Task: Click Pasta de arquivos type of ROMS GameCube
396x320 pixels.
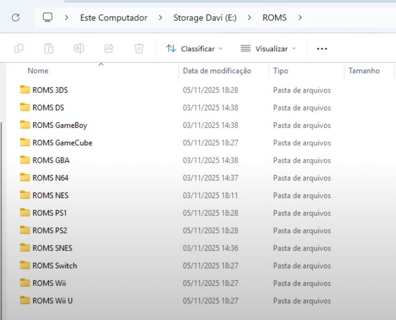Action: 302,143
